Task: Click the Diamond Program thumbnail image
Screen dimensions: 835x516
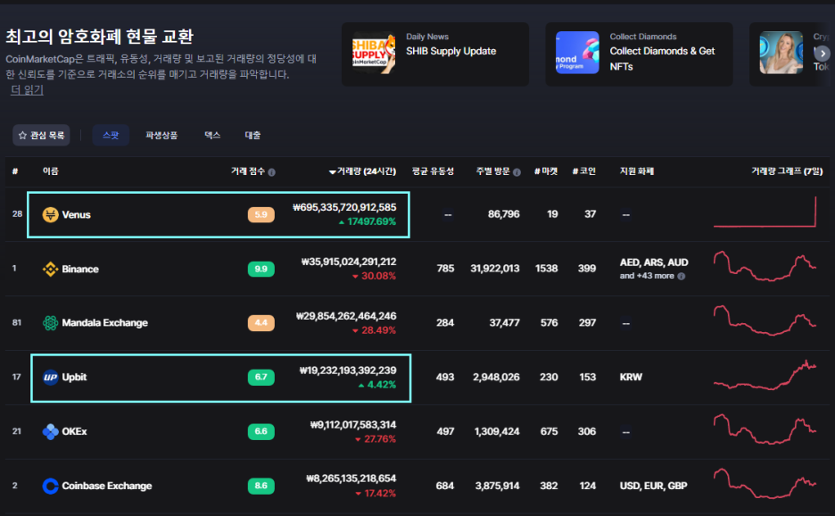Action: click(x=577, y=53)
